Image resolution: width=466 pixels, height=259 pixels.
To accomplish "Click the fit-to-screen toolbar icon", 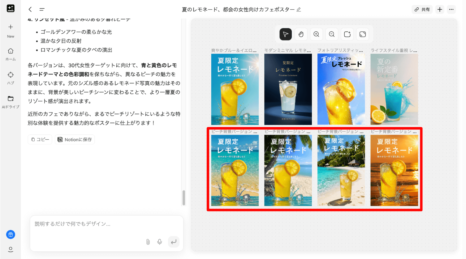I will point(363,34).
